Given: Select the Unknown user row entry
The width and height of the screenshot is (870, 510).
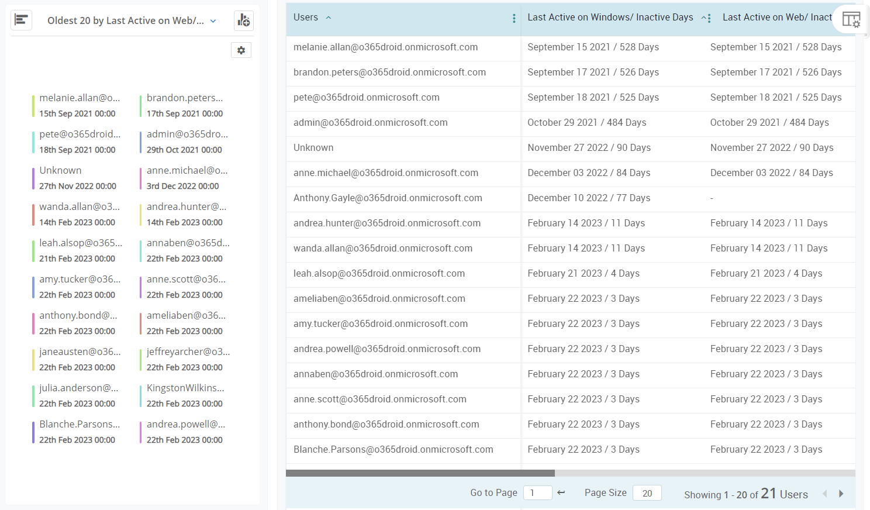Looking at the screenshot, I should (313, 147).
